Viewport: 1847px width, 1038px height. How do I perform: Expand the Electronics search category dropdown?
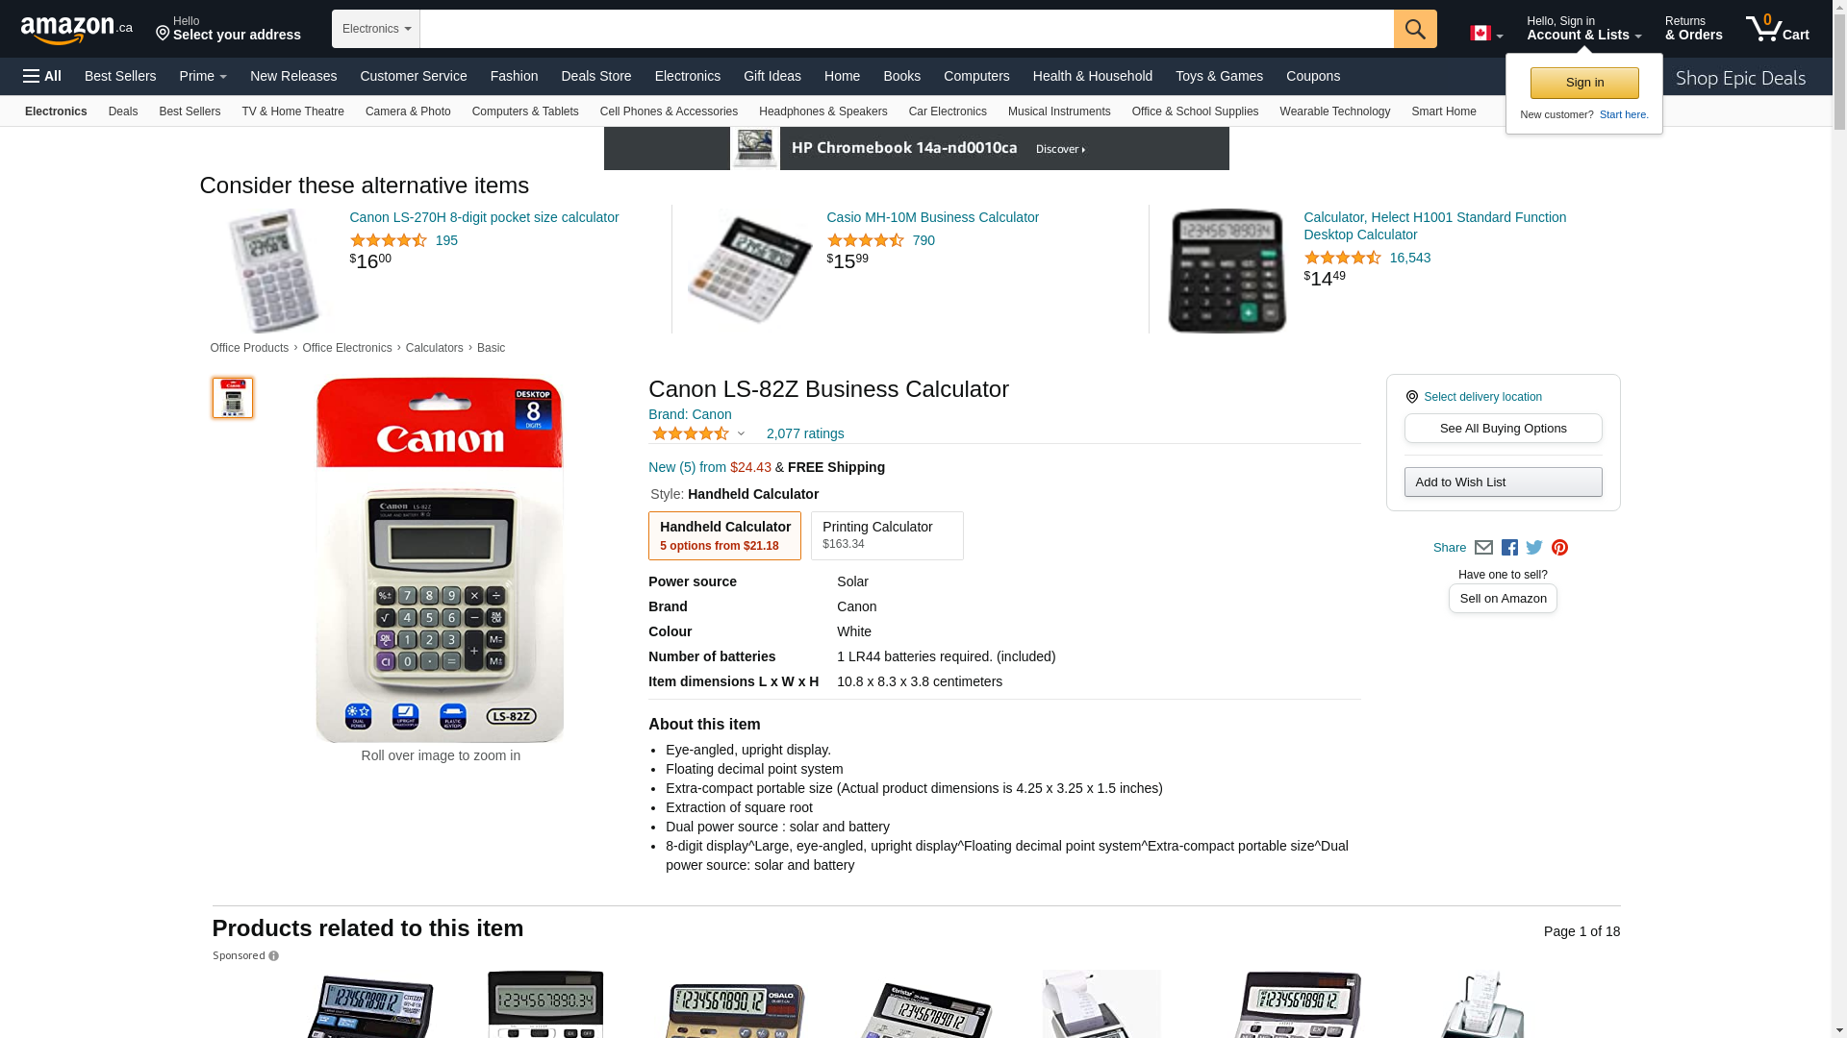376,29
